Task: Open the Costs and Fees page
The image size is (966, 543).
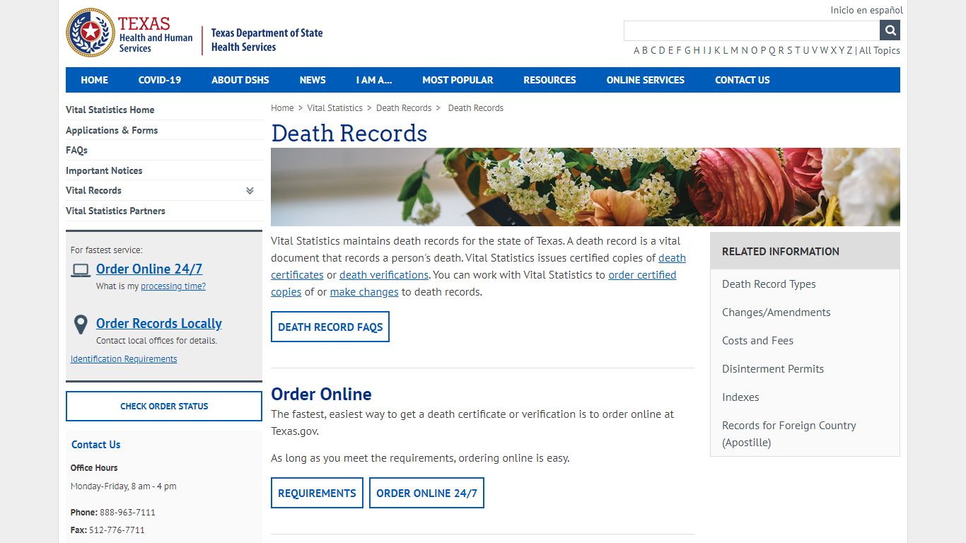Action: [757, 340]
